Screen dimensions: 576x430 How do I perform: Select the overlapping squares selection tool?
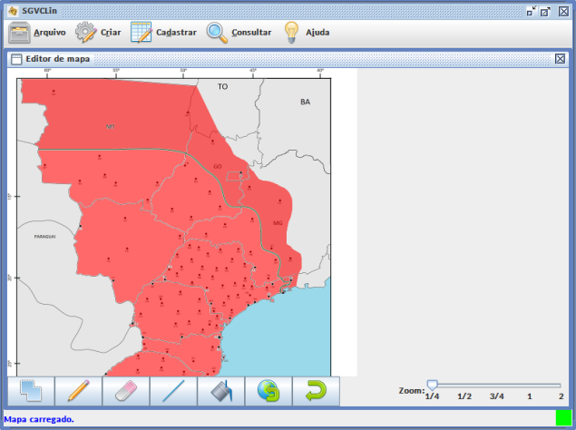pos(32,391)
